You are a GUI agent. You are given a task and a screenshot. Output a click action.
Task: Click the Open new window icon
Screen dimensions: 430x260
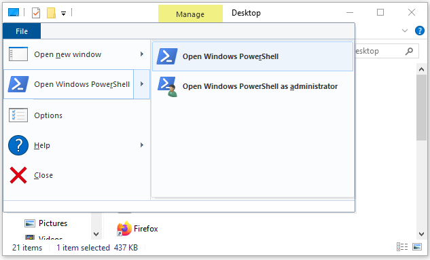coord(18,54)
